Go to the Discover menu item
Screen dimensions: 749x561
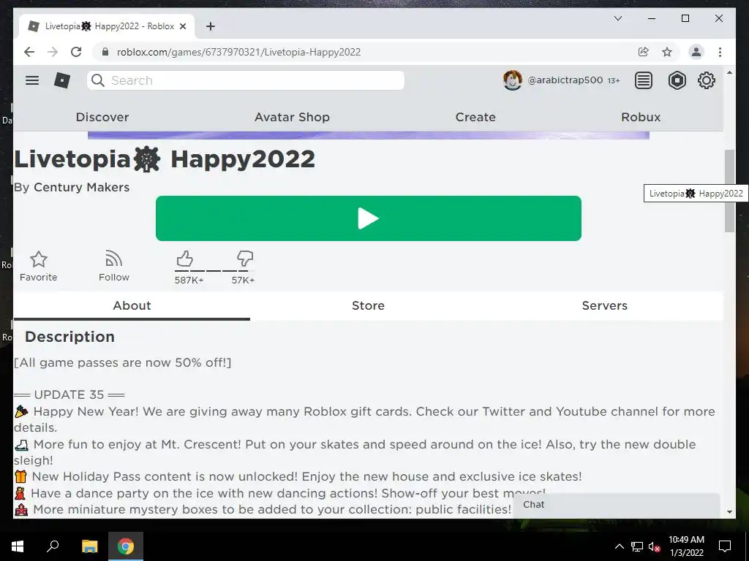click(102, 117)
